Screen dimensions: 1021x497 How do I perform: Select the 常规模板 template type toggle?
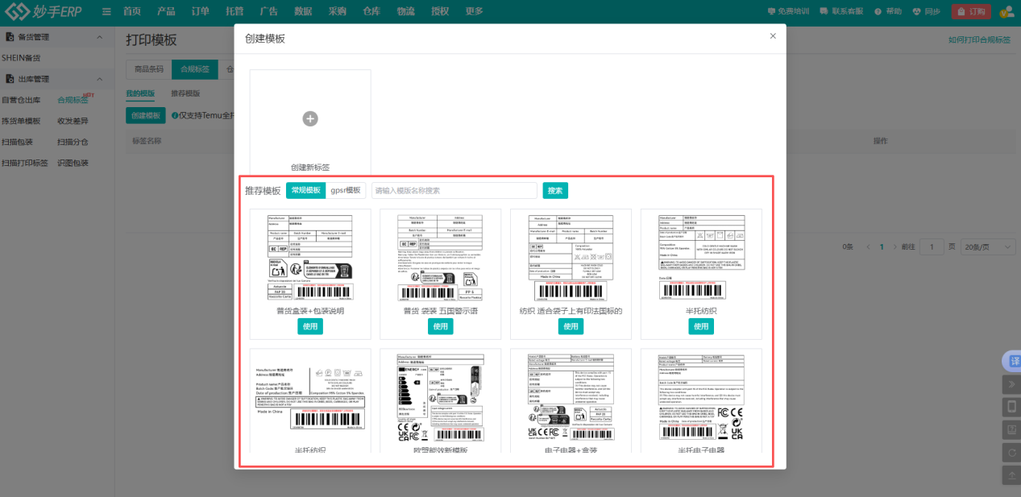[305, 190]
